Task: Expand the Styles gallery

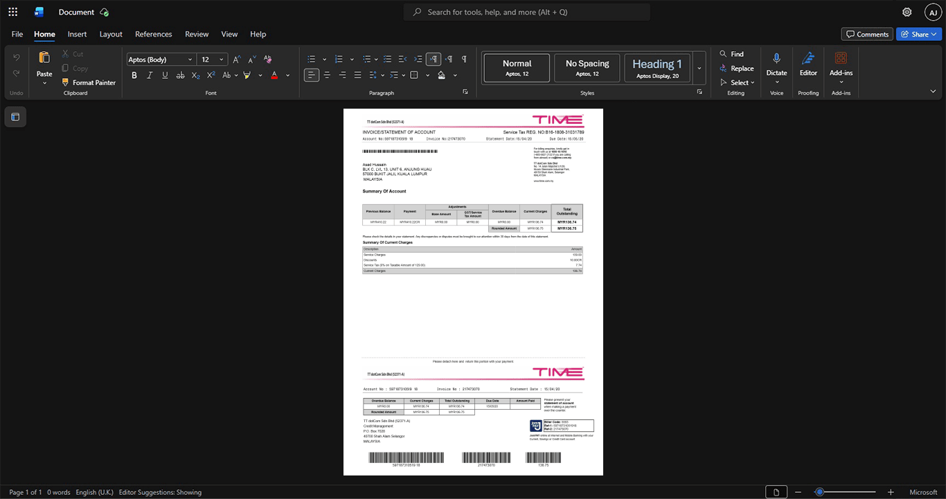Action: point(699,69)
